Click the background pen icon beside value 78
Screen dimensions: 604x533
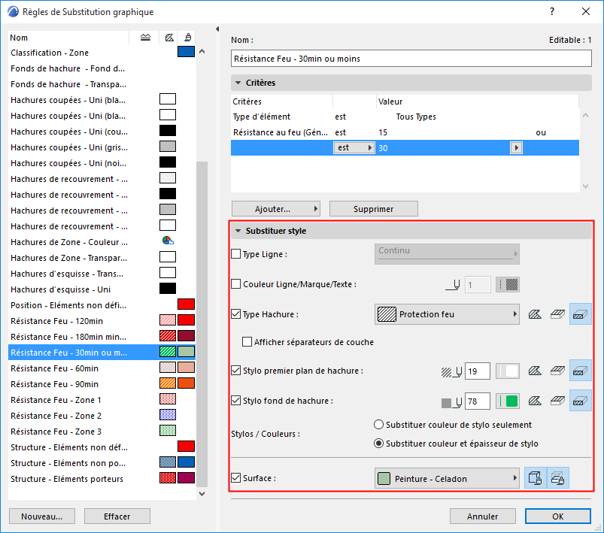point(451,401)
